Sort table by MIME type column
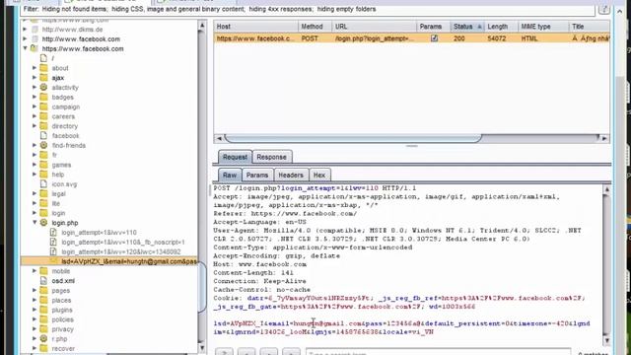 pyautogui.click(x=543, y=27)
